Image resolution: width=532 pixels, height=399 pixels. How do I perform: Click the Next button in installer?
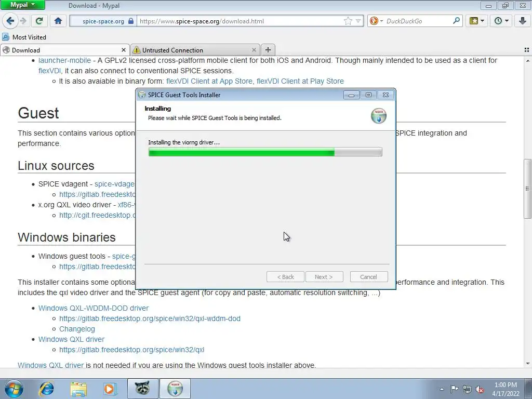[324, 277]
